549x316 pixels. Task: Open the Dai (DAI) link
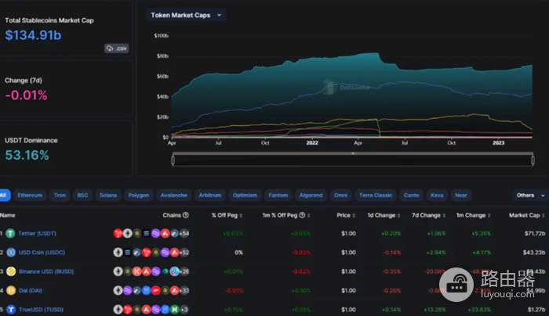[31, 290]
